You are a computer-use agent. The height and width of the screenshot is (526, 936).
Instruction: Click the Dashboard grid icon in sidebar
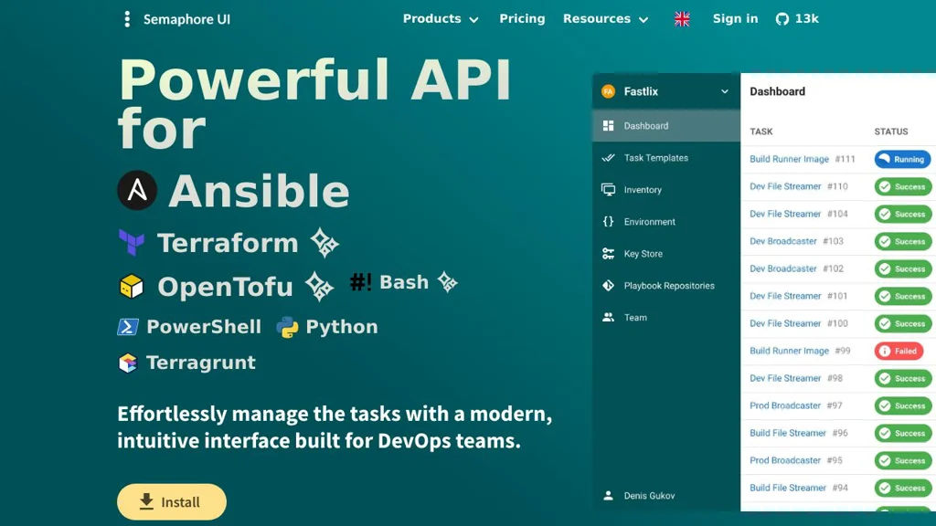point(608,126)
